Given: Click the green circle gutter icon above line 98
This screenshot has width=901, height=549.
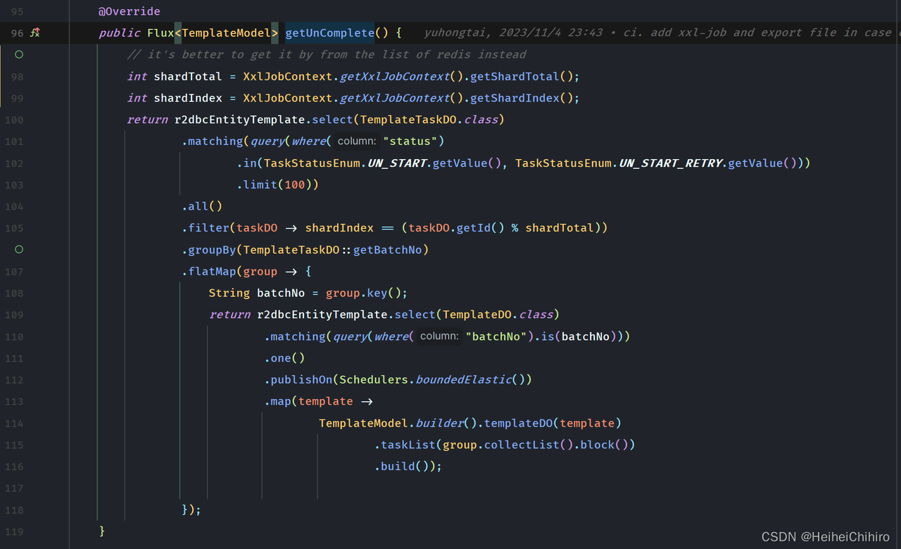Looking at the screenshot, I should [x=19, y=54].
